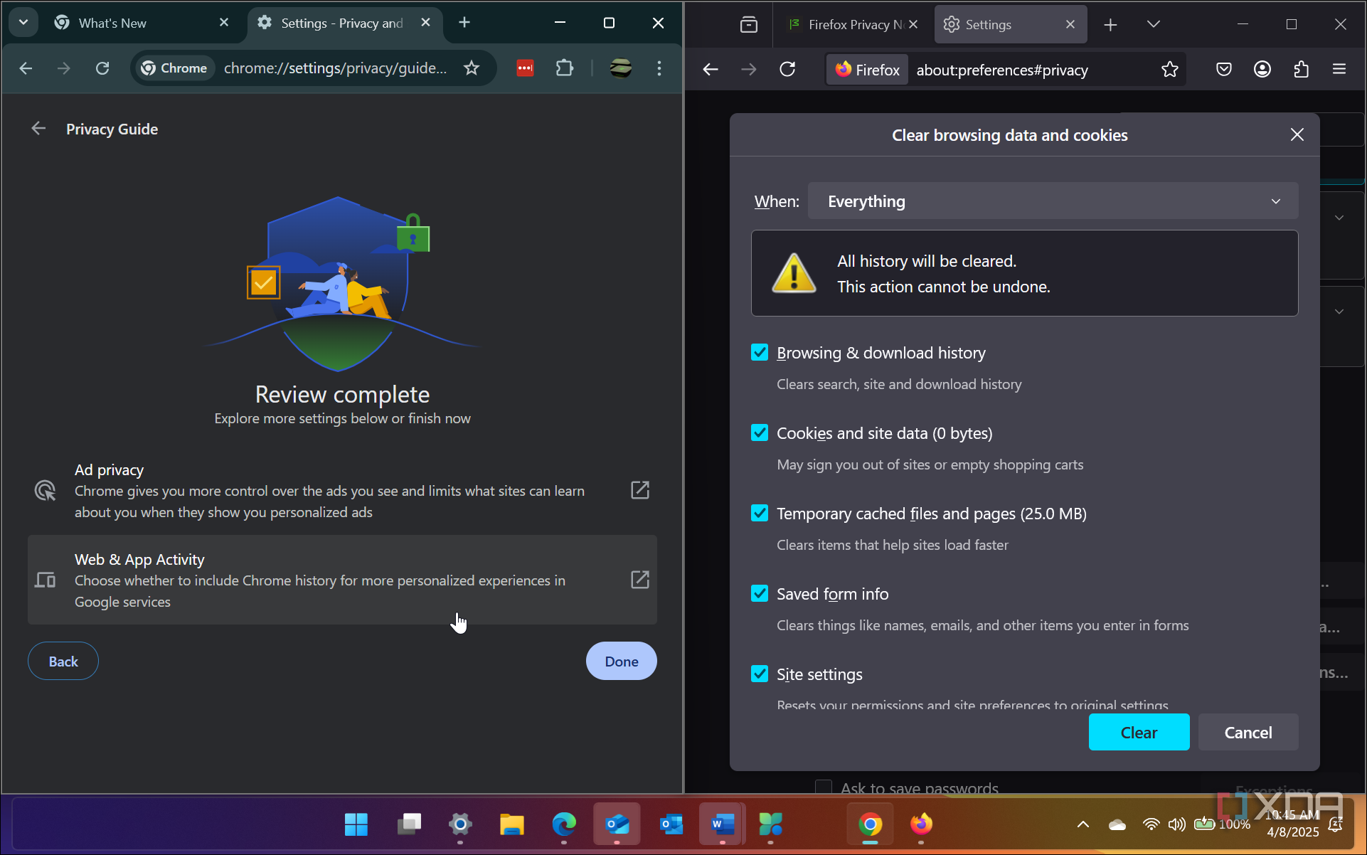
Task: Go back in the Chrome window
Action: 26,68
